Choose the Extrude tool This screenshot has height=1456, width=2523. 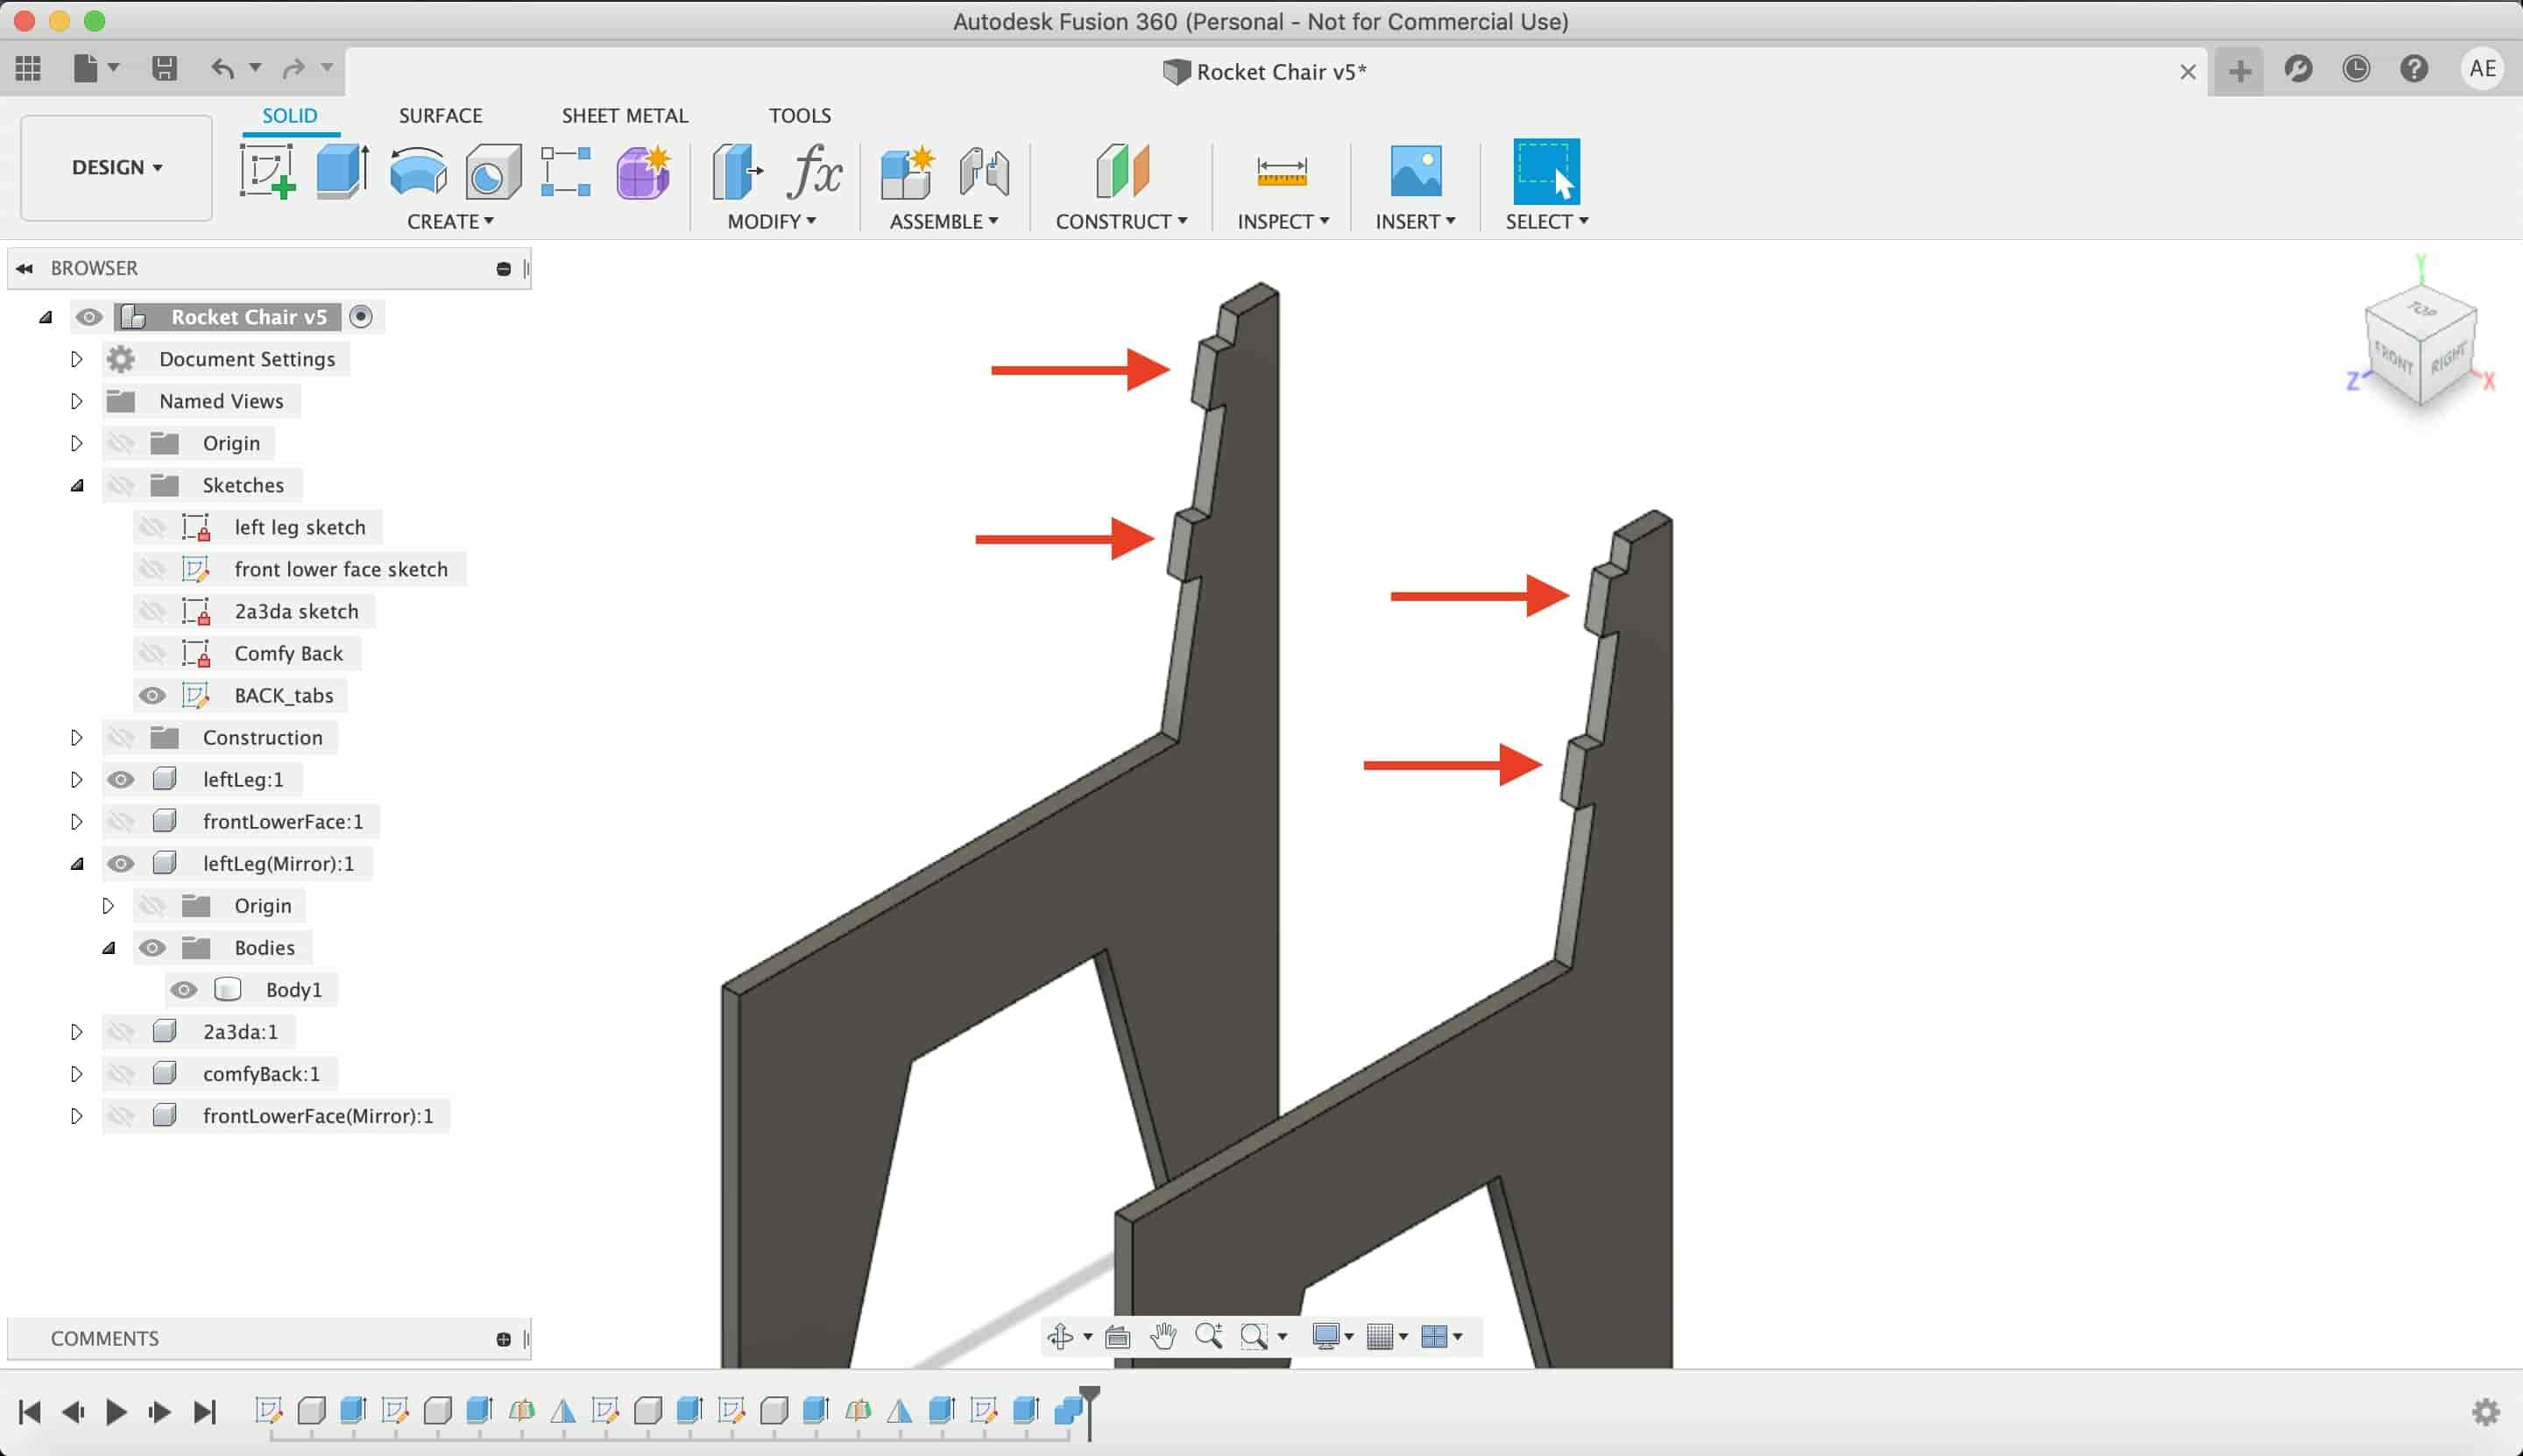coord(342,172)
